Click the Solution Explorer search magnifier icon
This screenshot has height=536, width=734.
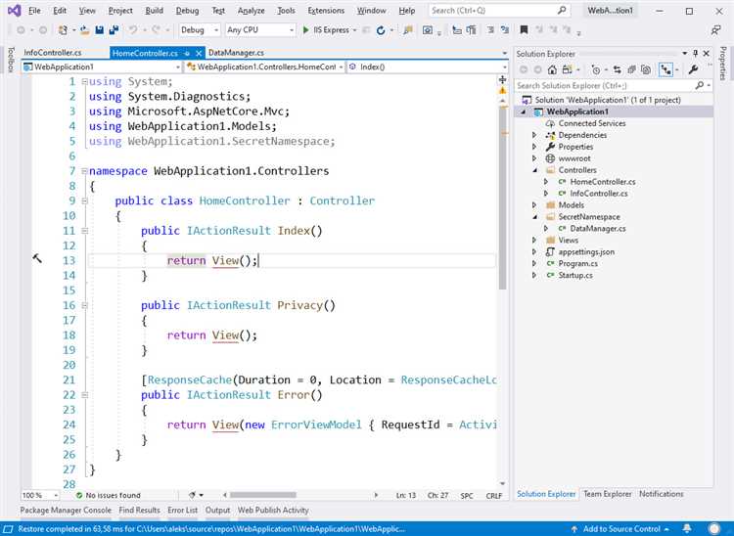[x=700, y=85]
